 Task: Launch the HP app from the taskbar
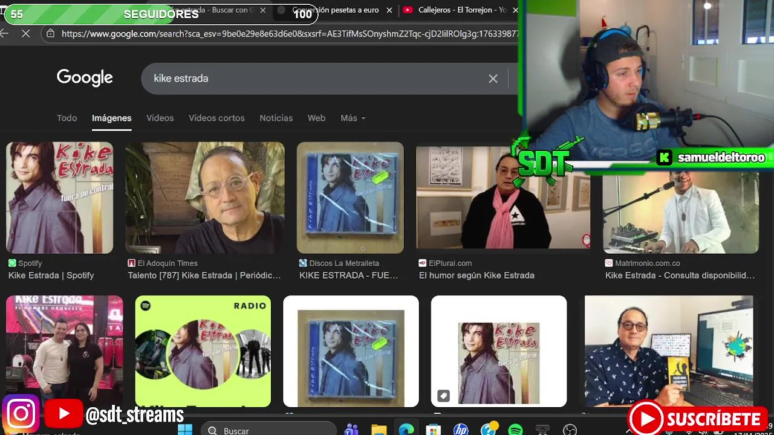point(461,430)
